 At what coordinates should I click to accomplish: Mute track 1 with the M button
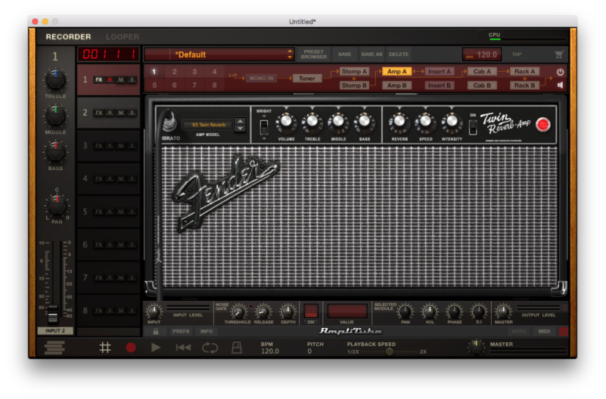point(121,80)
